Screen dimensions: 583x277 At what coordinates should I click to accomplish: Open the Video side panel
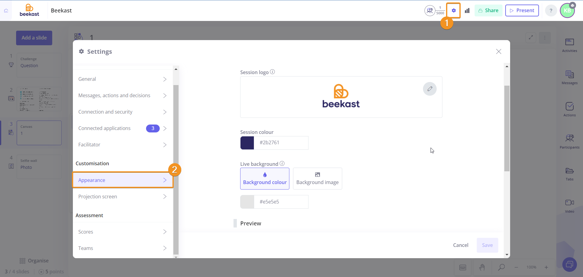pos(569,206)
